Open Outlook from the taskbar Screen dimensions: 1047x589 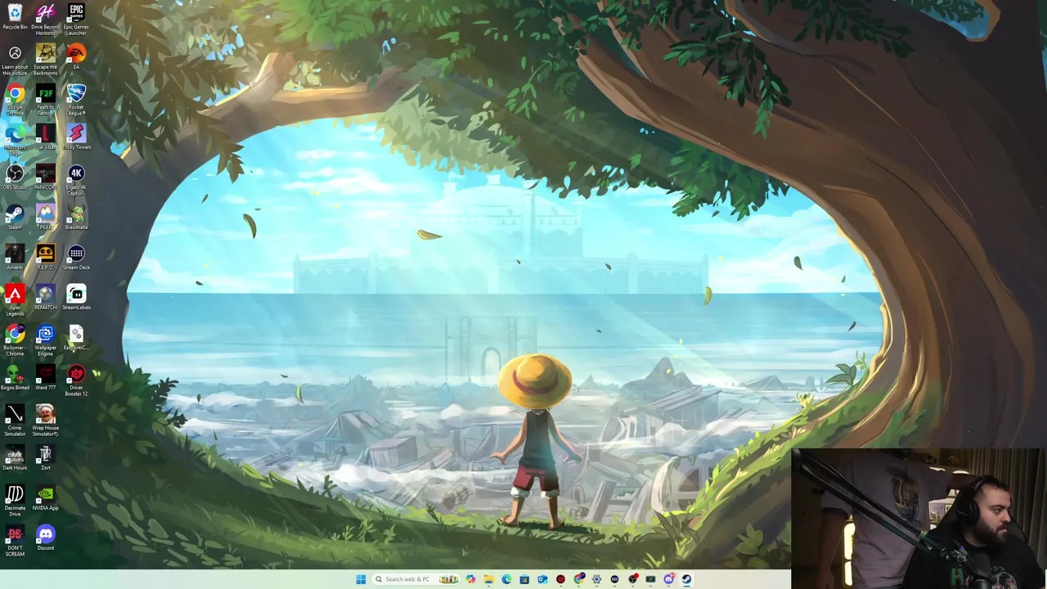tap(542, 579)
